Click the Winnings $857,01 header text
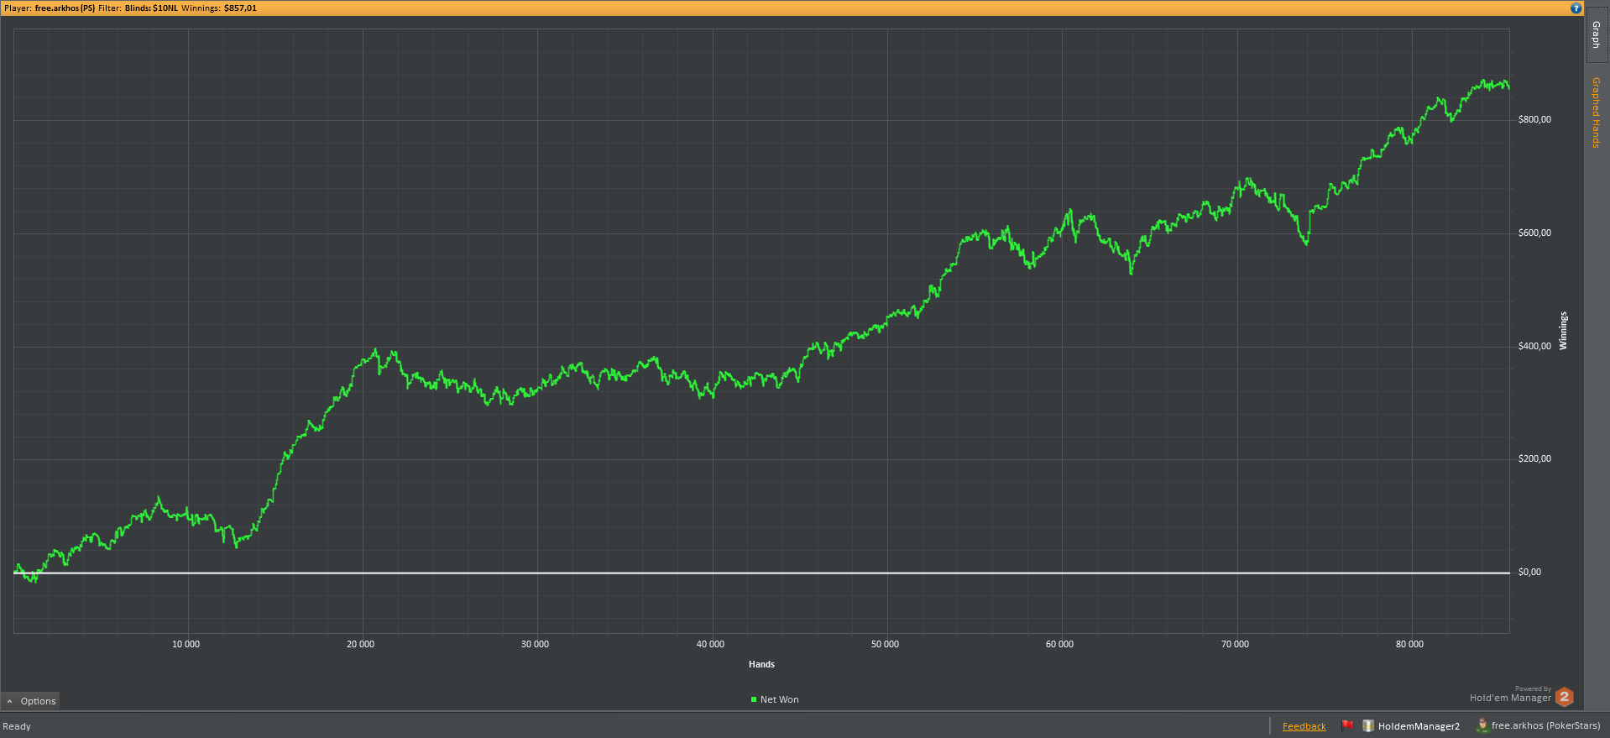Image resolution: width=1610 pixels, height=738 pixels. pyautogui.click(x=219, y=8)
